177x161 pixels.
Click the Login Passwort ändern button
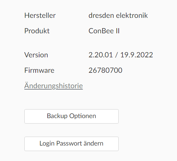point(71,144)
